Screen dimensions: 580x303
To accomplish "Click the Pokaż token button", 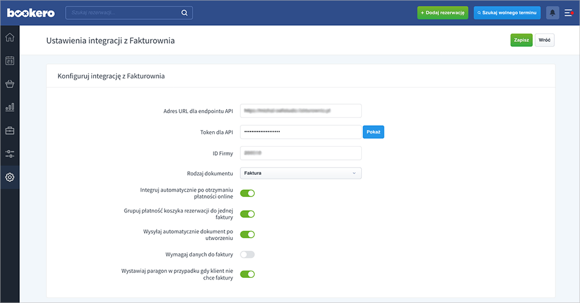I will click(x=373, y=132).
